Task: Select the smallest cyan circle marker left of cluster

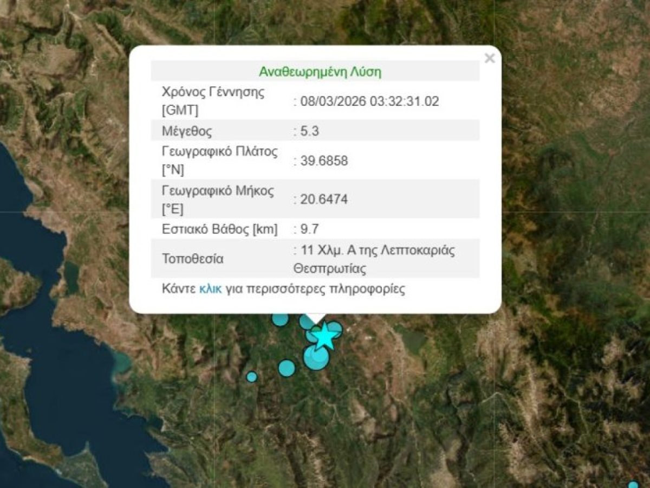Action: click(251, 376)
